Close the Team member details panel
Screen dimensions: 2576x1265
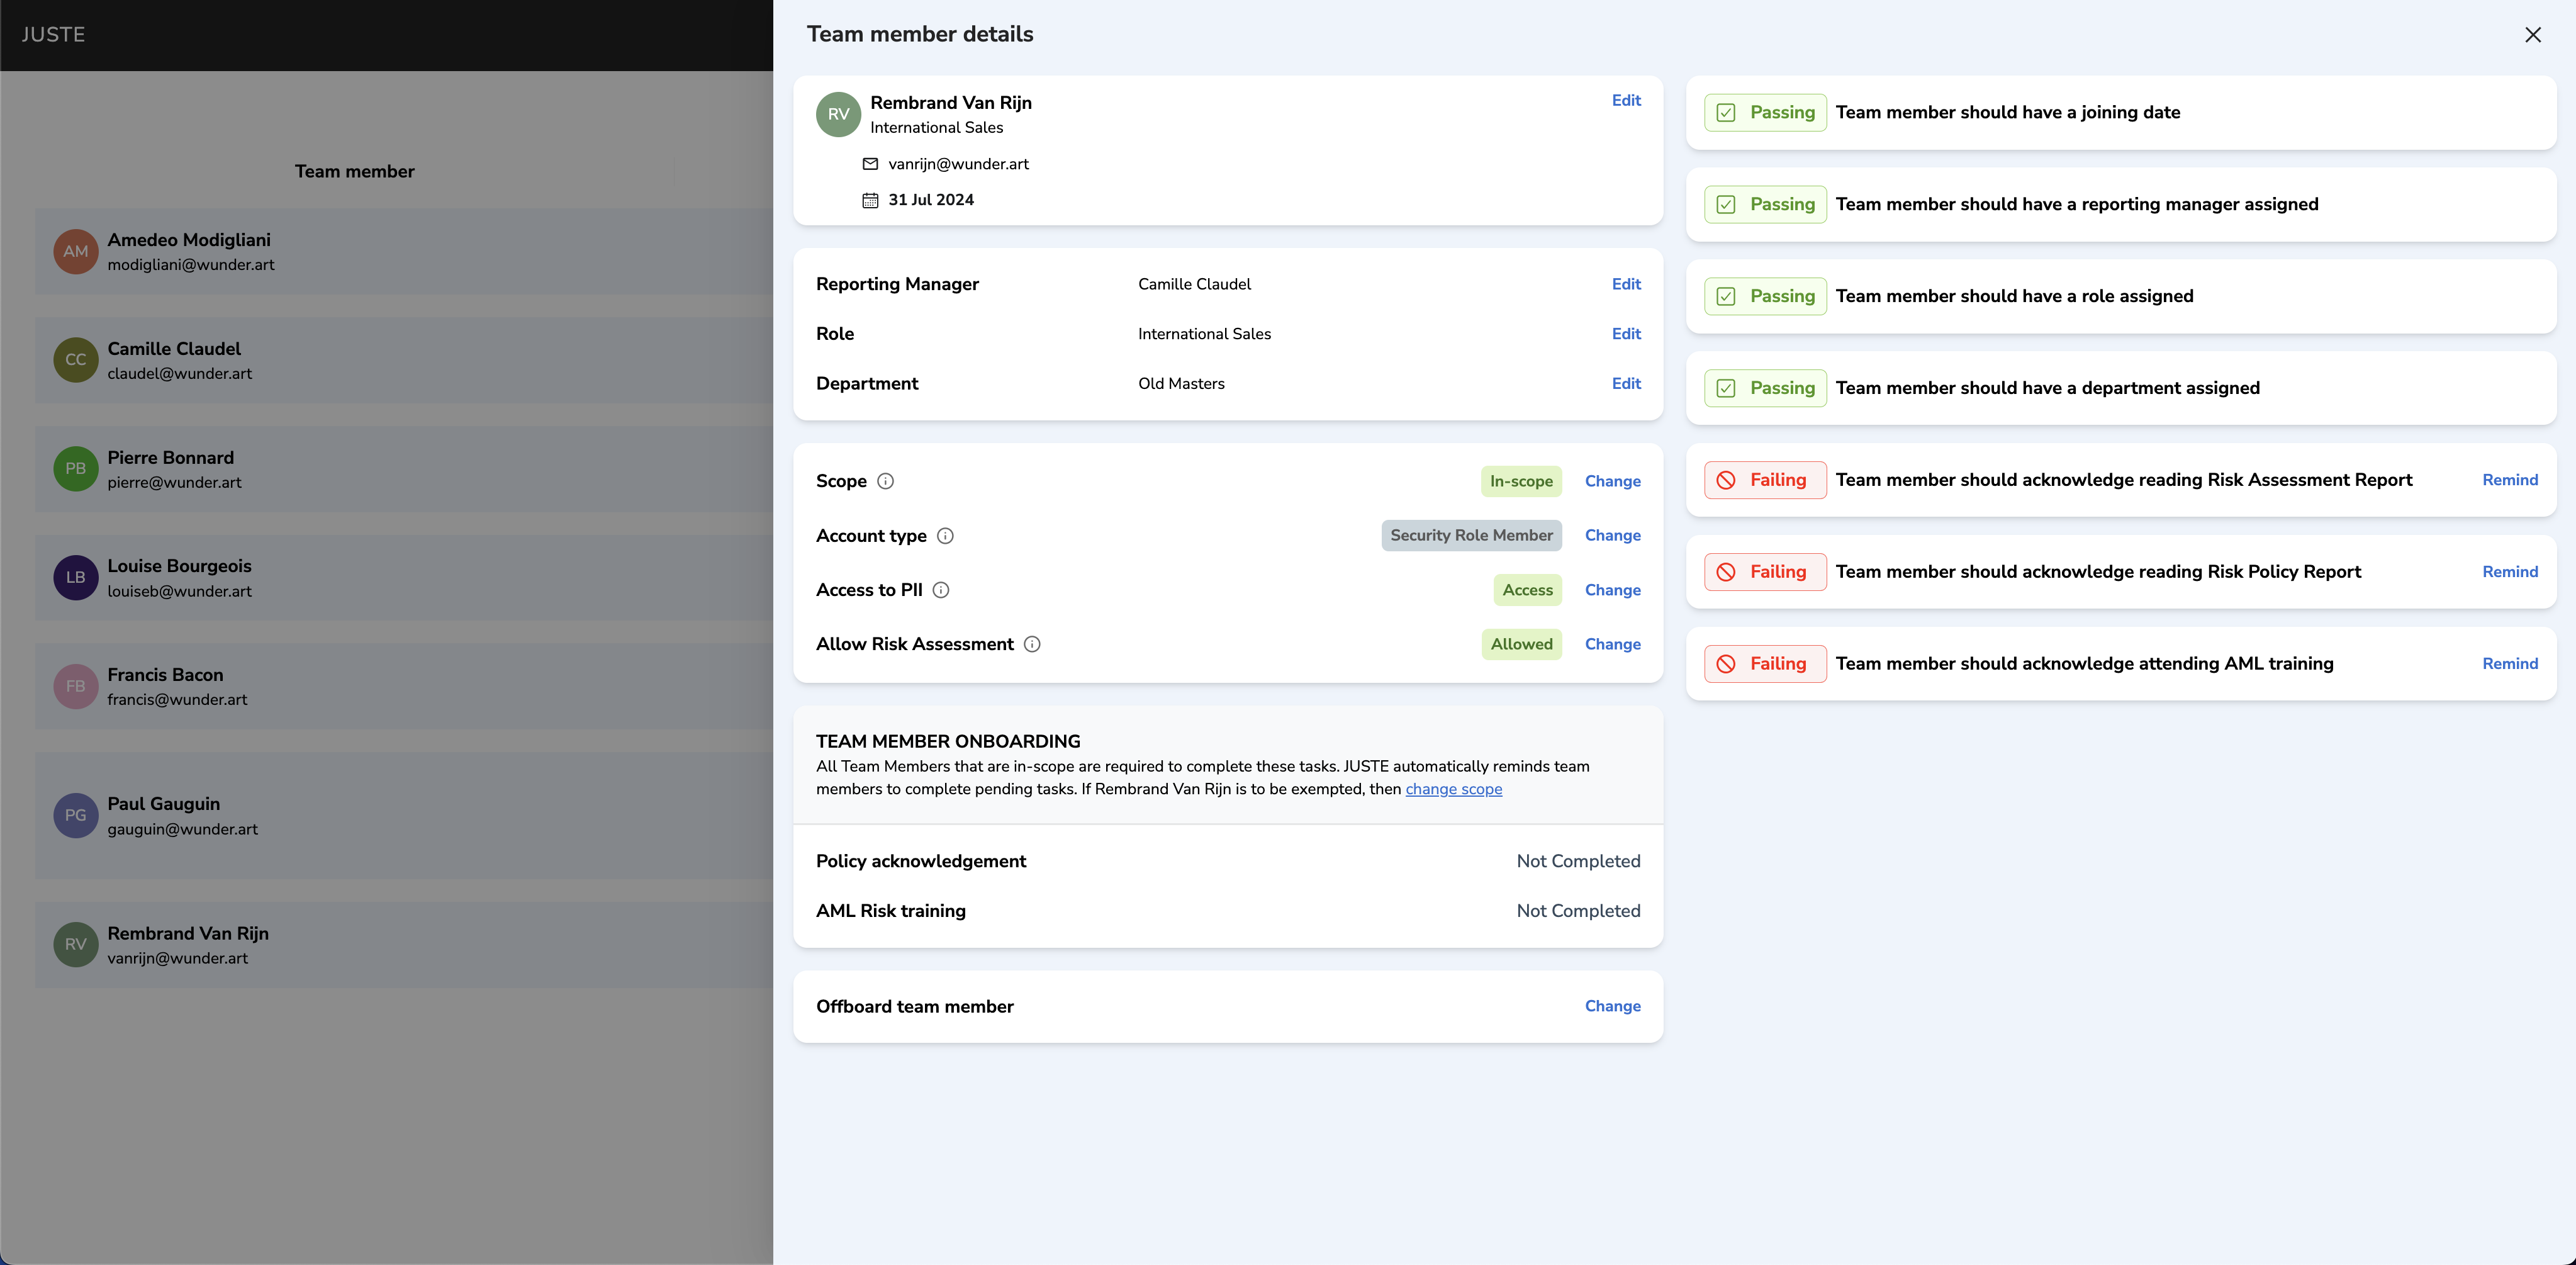coord(2532,35)
